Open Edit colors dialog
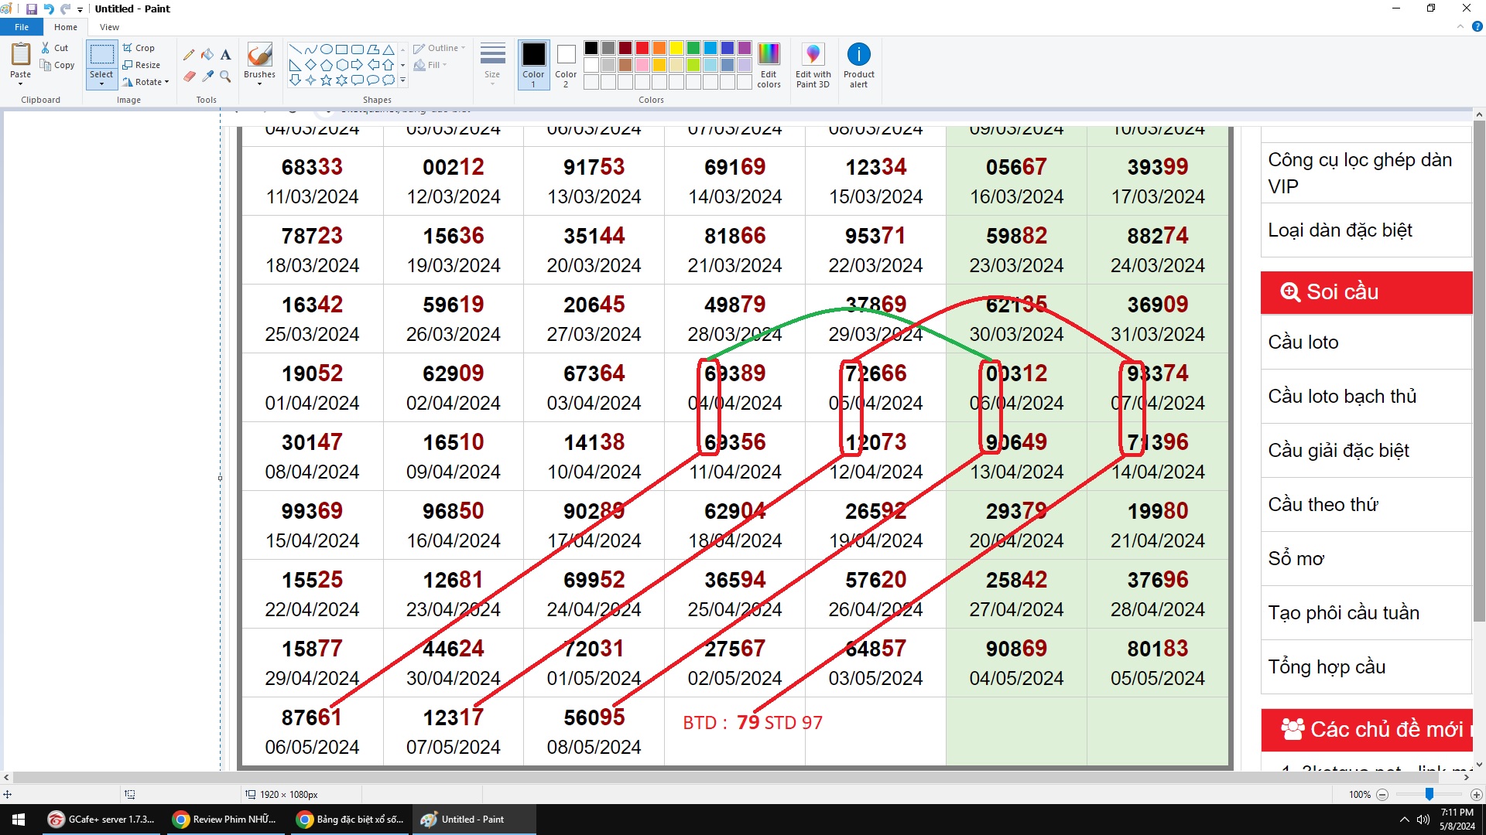 tap(769, 65)
